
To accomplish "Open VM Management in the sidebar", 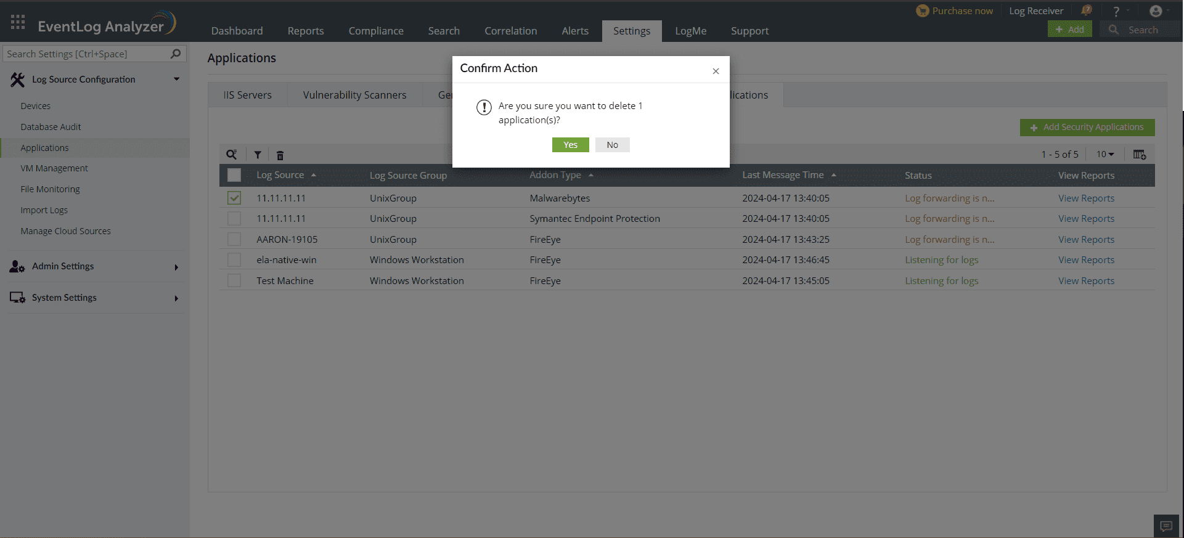I will tap(54, 168).
